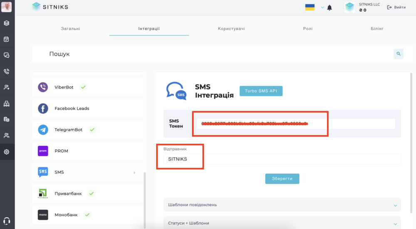Viewport: 416px width, 229px height.
Task: Select PROM integration label
Action: [x=61, y=151]
